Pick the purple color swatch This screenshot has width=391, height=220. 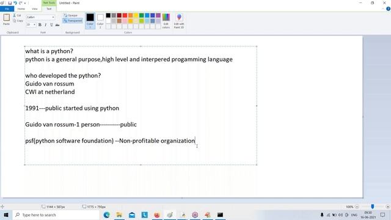click(158, 15)
